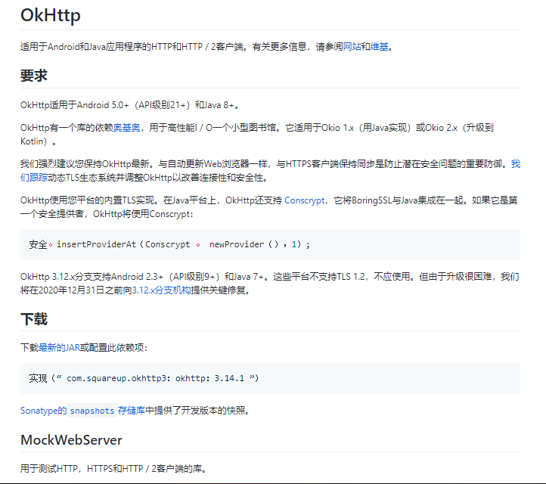Click the OkHttp main heading
Screen dimensions: 546x484
click(x=51, y=15)
